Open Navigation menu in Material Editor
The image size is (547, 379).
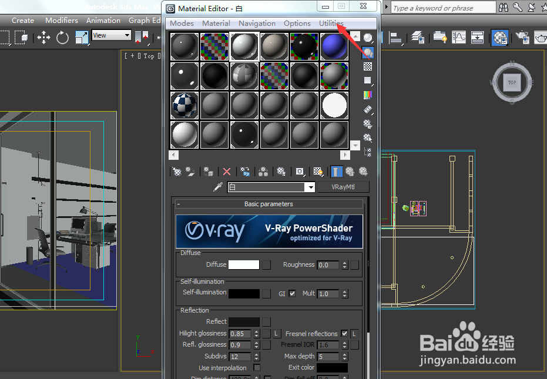(x=257, y=24)
